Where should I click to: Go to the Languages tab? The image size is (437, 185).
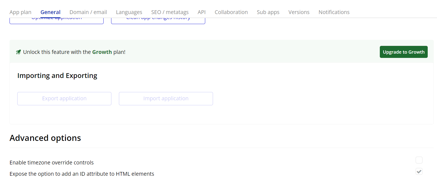pos(129,12)
